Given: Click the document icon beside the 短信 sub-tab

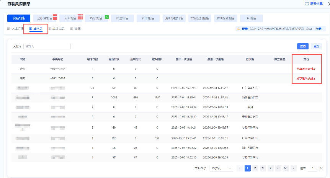Looking at the screenshot, I should (x=72, y=29).
